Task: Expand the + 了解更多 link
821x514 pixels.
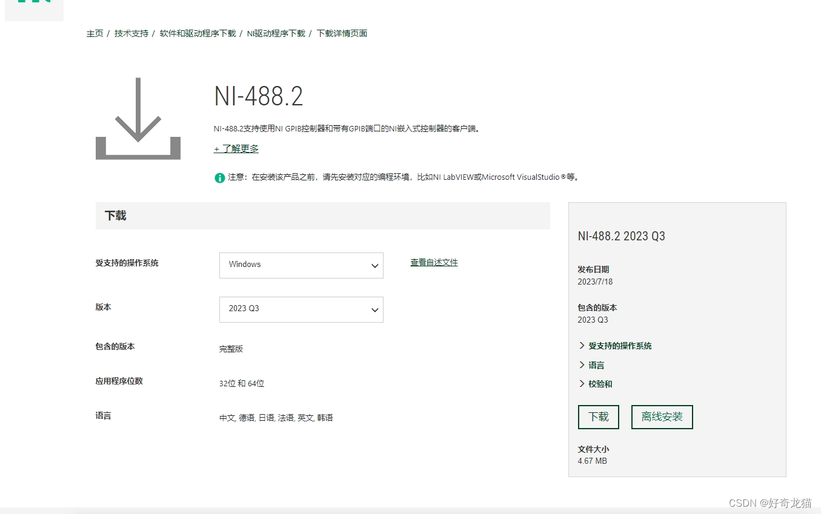Action: [x=236, y=148]
